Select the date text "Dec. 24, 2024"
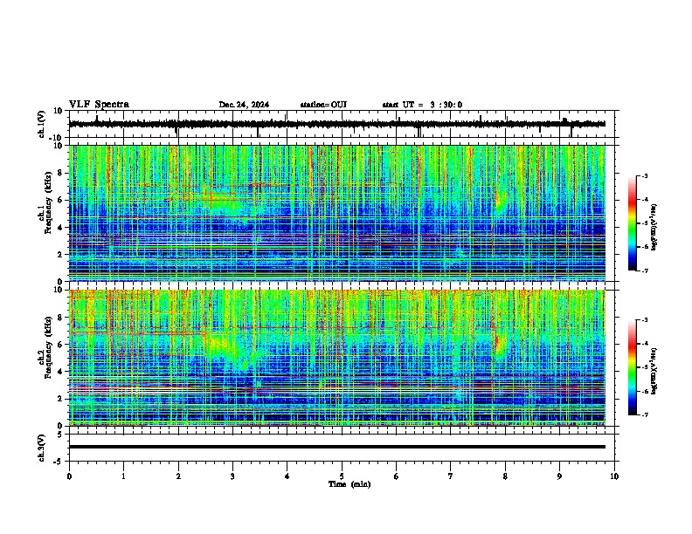 point(244,105)
